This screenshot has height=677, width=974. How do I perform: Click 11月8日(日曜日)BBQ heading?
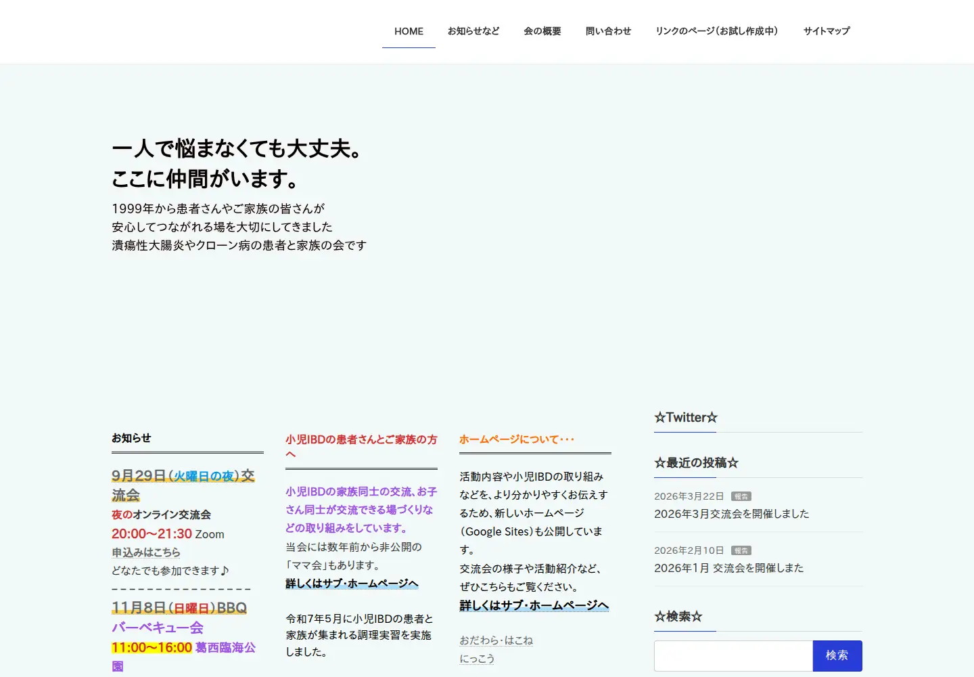(179, 608)
